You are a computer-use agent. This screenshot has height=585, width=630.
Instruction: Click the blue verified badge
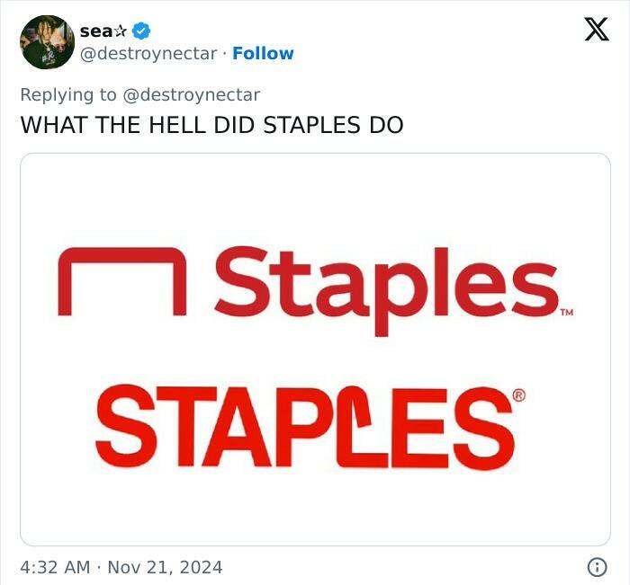[141, 31]
